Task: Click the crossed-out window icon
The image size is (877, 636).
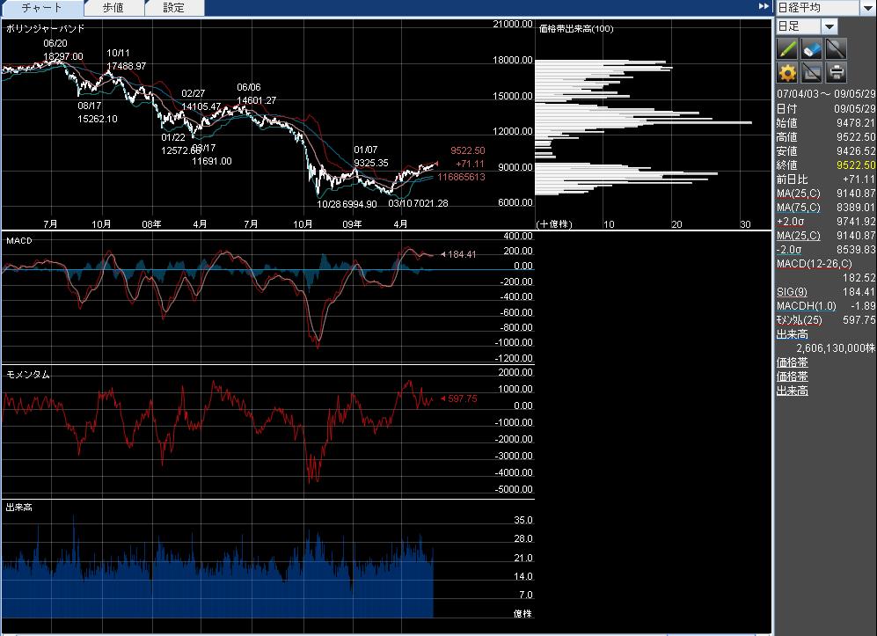Action: [x=812, y=72]
